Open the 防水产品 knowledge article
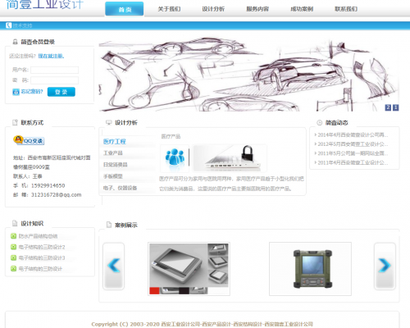This screenshot has width=410, height=328. (38, 236)
